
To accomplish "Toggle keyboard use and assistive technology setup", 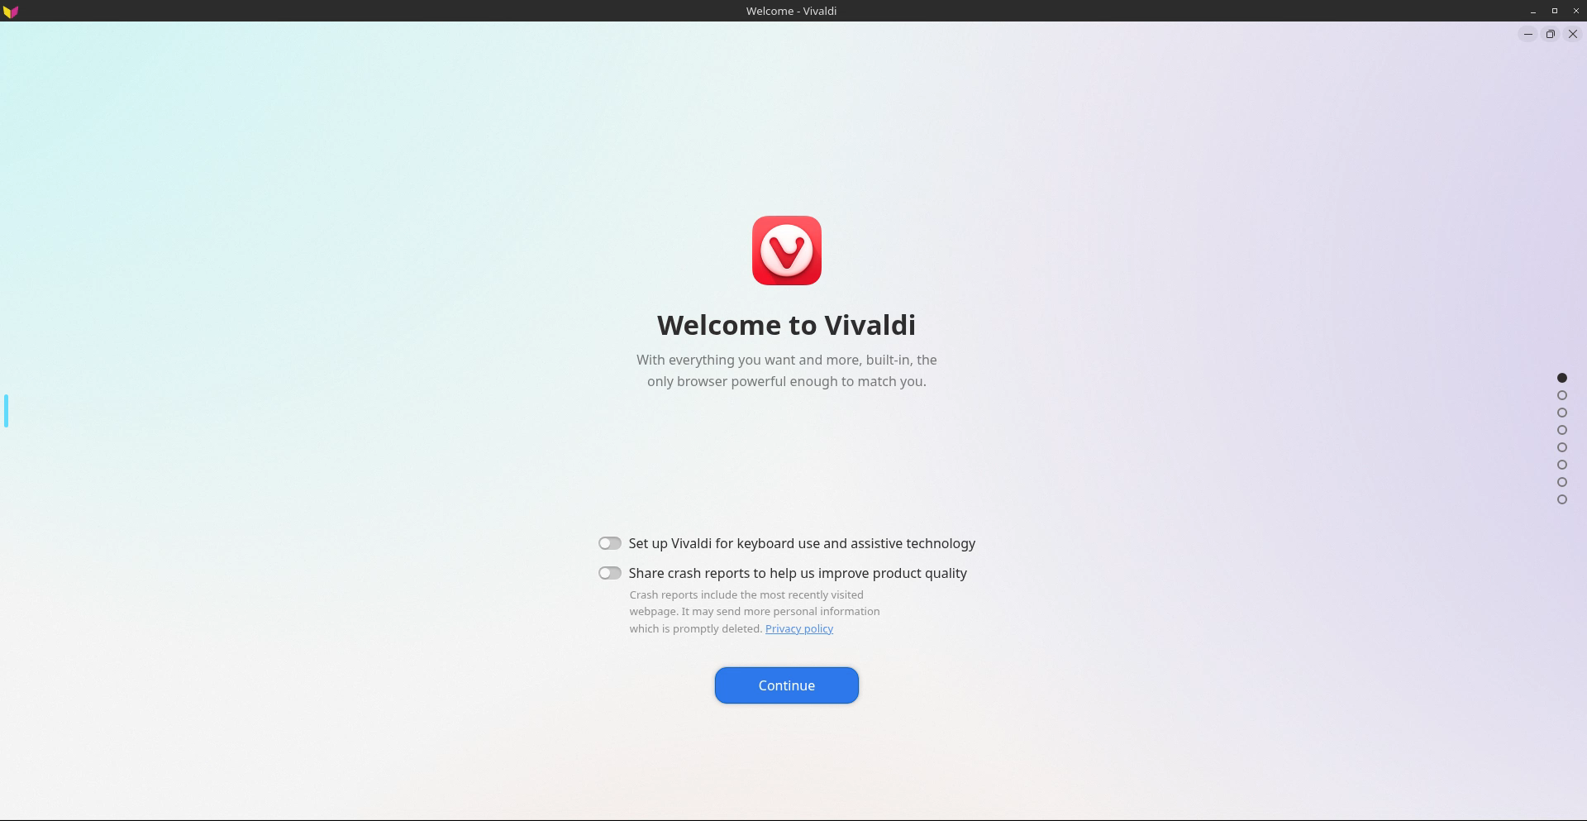I will tap(610, 543).
